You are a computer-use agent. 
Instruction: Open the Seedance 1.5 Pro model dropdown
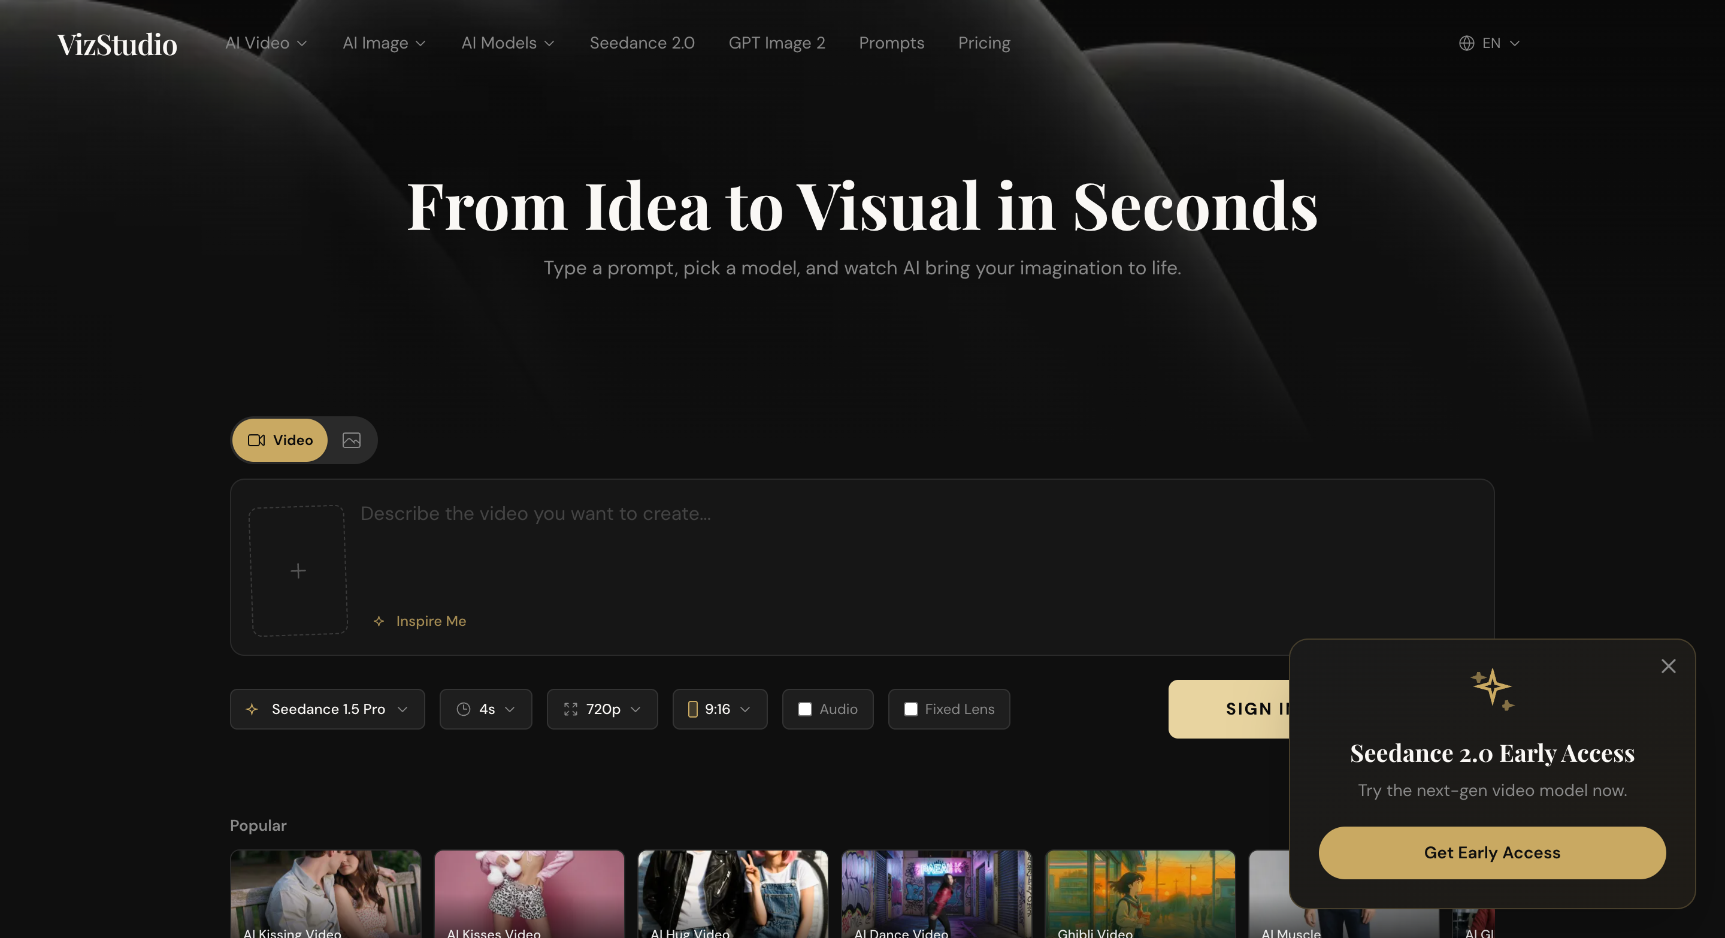(327, 709)
